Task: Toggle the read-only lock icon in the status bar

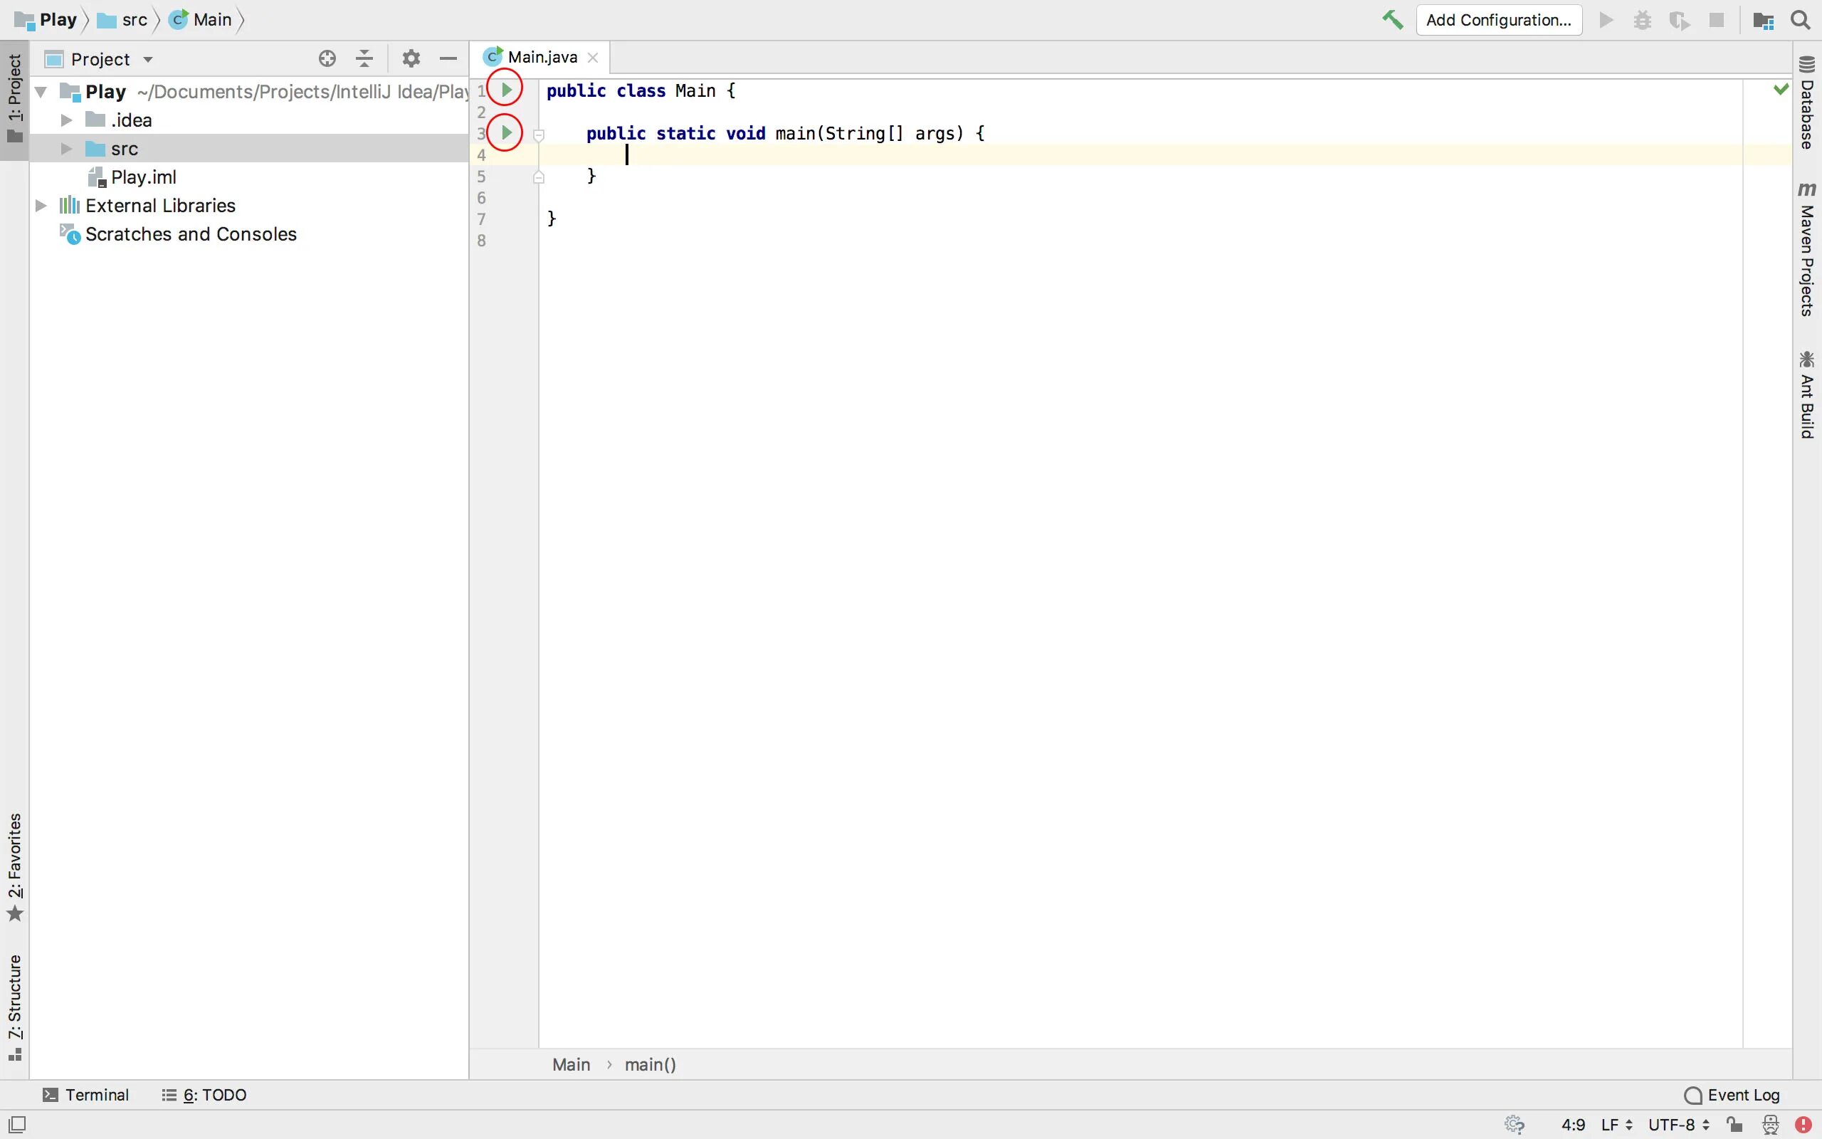Action: (1734, 1125)
